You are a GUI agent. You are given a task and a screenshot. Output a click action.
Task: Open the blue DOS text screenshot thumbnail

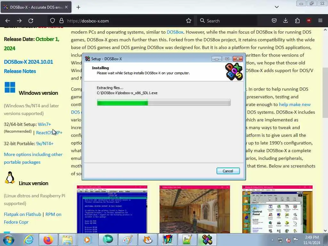click(x=112, y=209)
